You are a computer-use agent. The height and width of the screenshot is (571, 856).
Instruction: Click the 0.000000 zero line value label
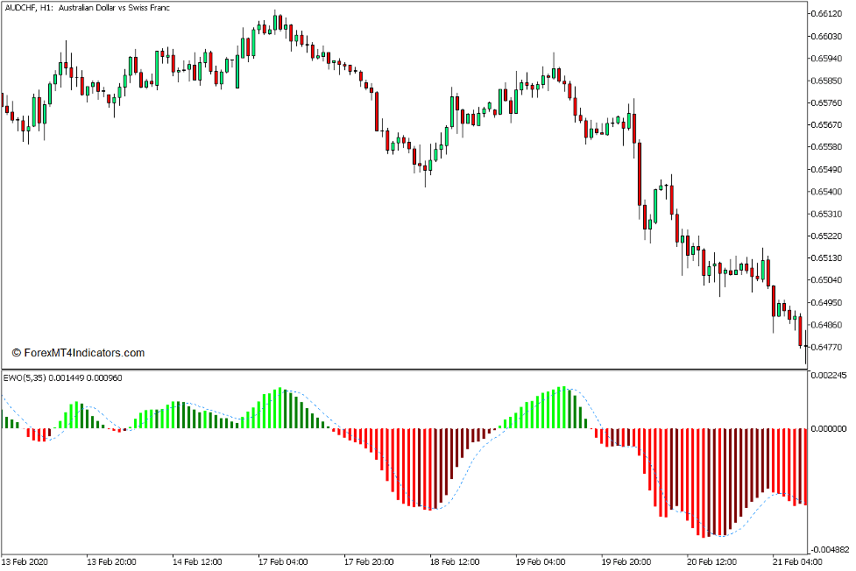click(829, 429)
